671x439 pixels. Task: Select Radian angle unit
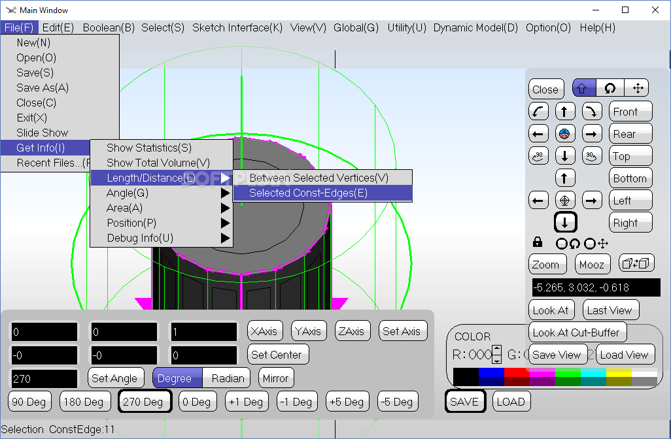pos(226,378)
